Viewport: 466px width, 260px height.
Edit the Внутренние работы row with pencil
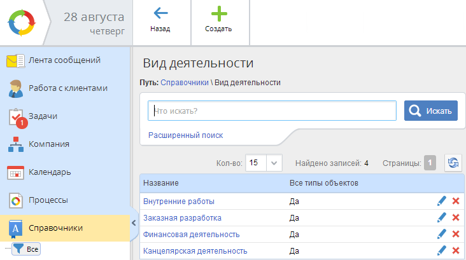click(442, 202)
